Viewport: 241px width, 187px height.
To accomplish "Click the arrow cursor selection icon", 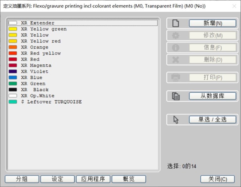I will tap(176, 120).
